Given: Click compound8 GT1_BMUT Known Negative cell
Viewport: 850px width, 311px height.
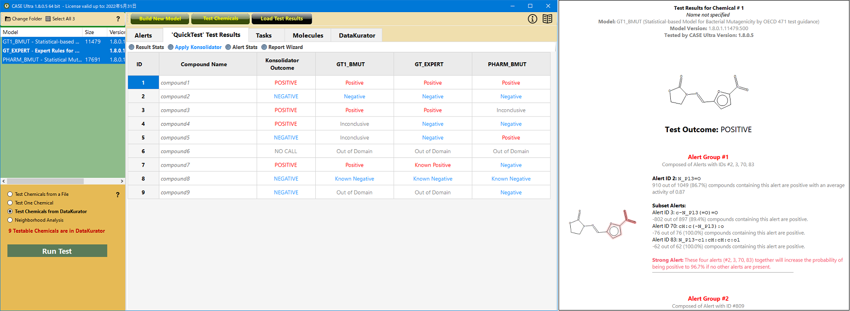Looking at the screenshot, I should tap(355, 178).
